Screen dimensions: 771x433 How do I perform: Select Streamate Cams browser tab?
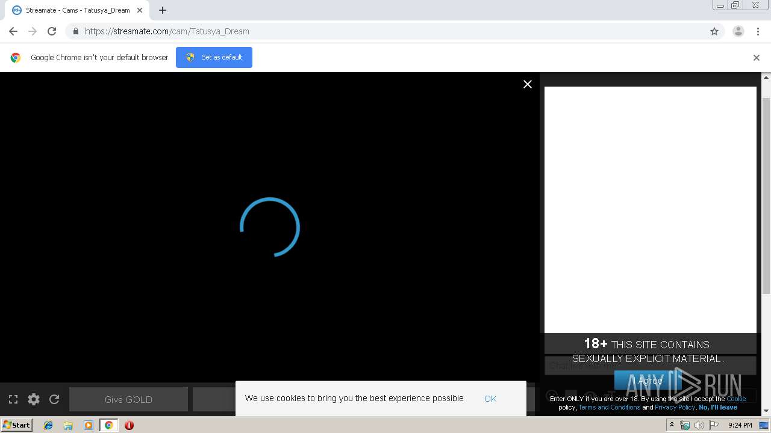[77, 10]
